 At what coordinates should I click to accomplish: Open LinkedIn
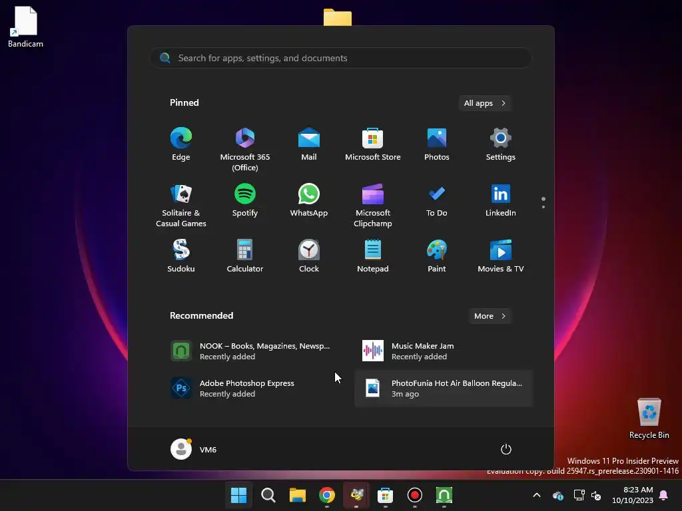coord(501,201)
